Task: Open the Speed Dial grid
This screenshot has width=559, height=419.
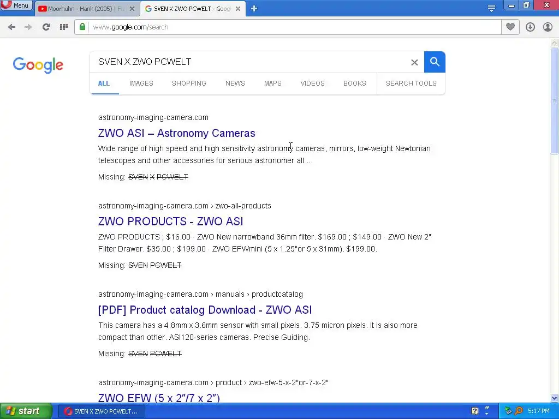Action: (64, 27)
